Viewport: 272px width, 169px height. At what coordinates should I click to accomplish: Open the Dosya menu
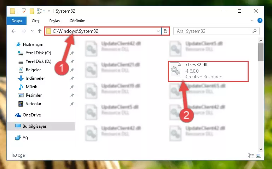pyautogui.click(x=17, y=21)
